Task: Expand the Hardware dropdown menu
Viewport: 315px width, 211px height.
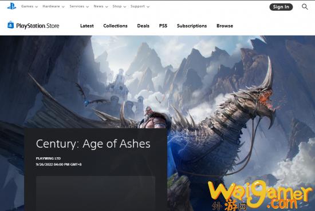Action: [53, 6]
